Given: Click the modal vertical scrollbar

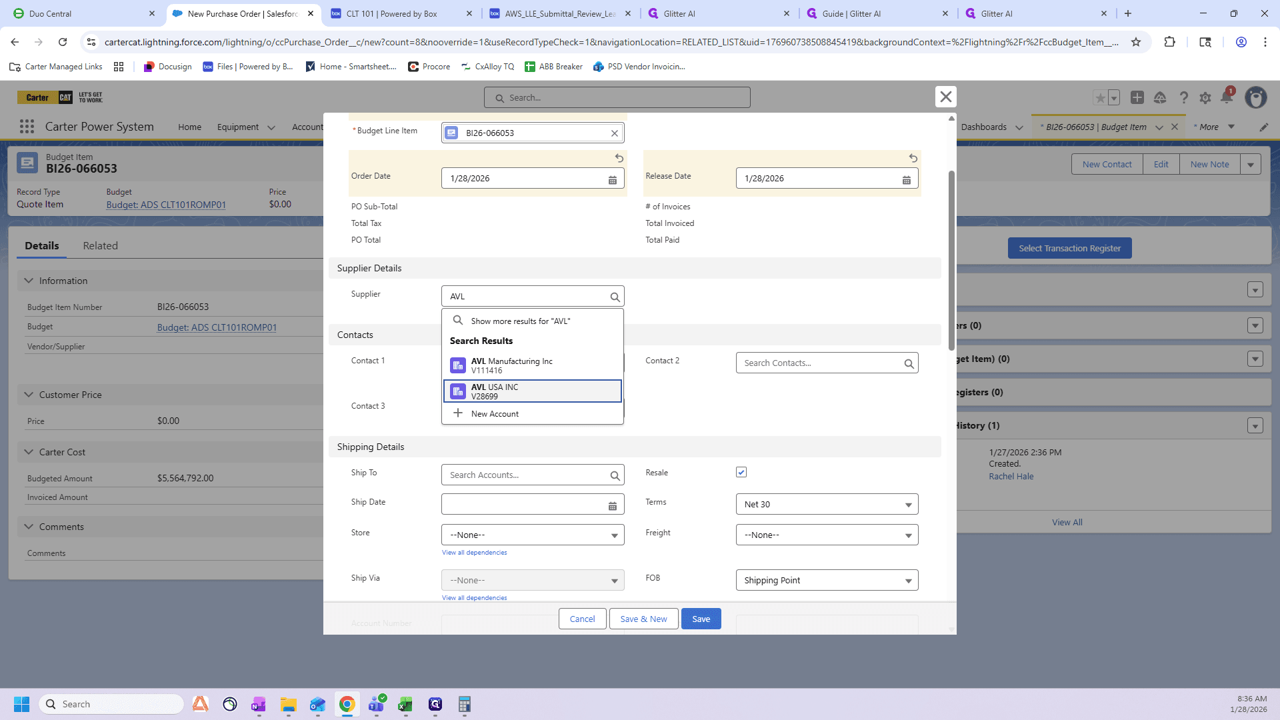Looking at the screenshot, I should 951,260.
